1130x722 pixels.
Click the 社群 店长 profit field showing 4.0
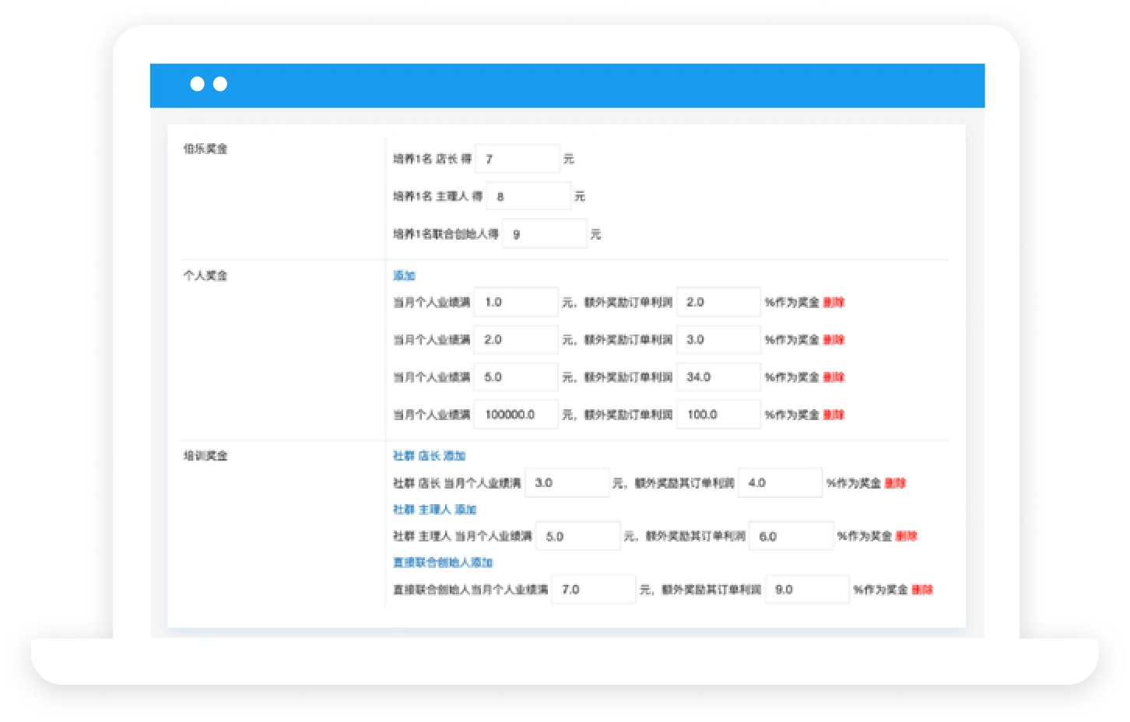pyautogui.click(x=779, y=483)
